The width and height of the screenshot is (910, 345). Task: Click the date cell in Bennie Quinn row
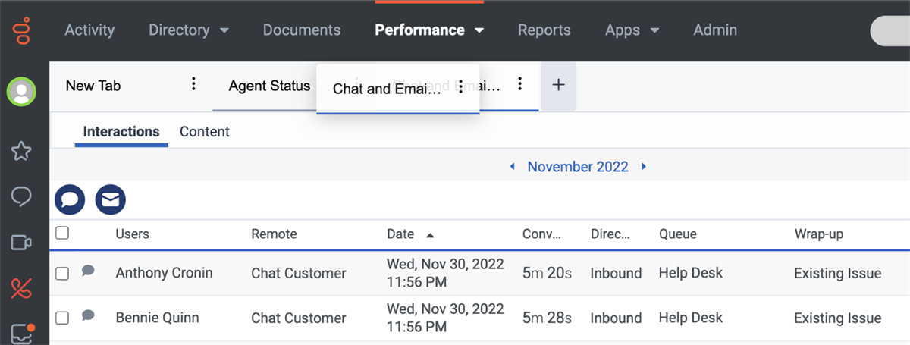tap(445, 318)
